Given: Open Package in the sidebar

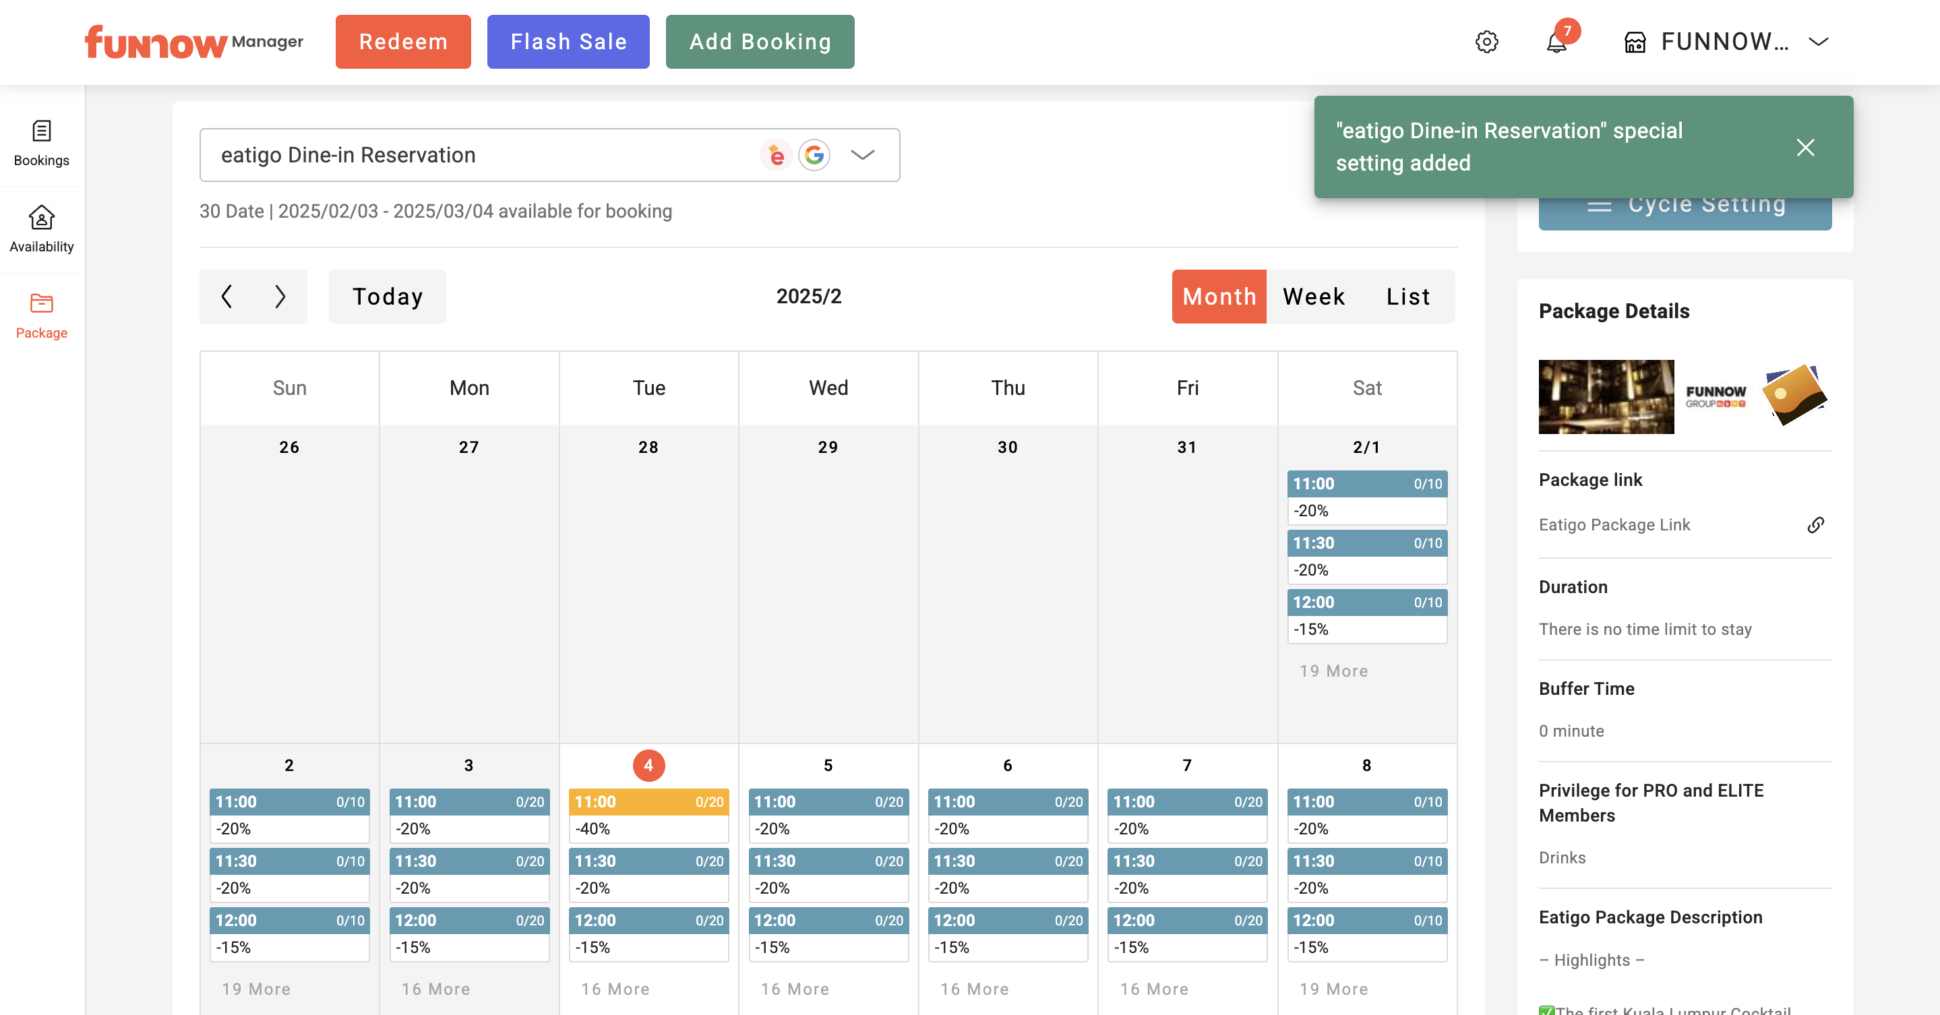Looking at the screenshot, I should click(41, 315).
